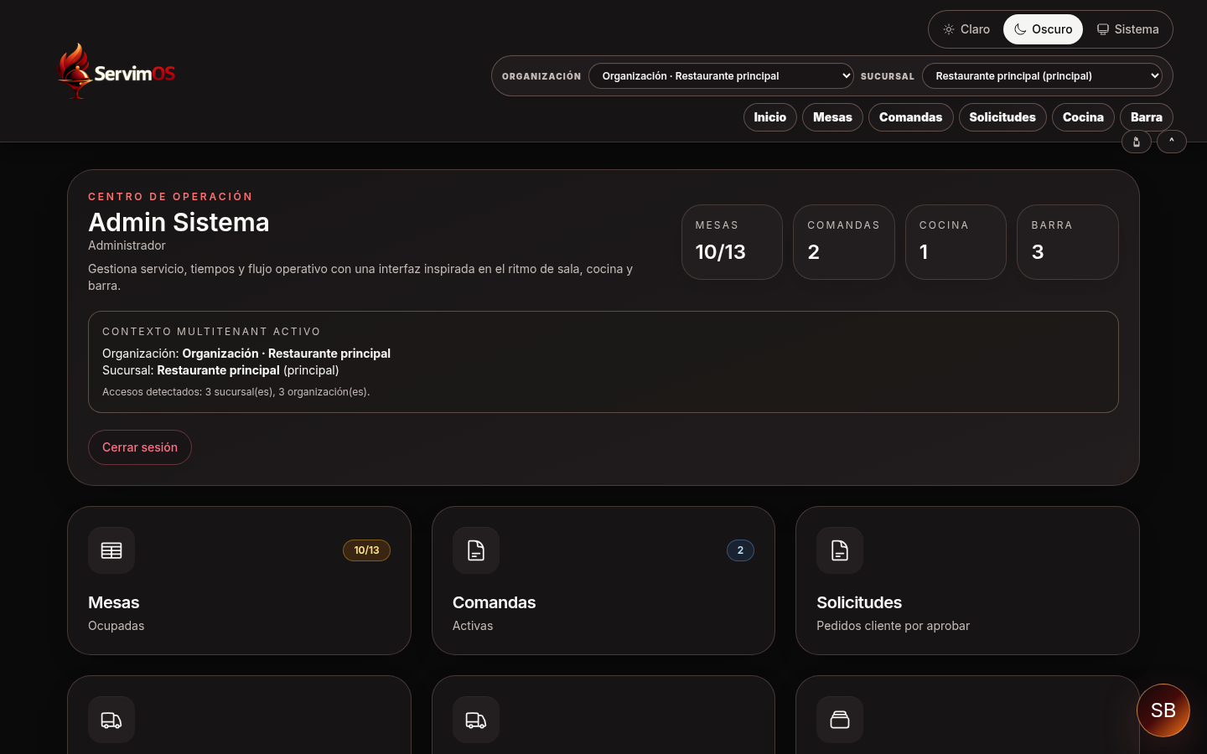Click the COMANDAS 2 stat tile
This screenshot has height=754, width=1207.
(x=844, y=242)
